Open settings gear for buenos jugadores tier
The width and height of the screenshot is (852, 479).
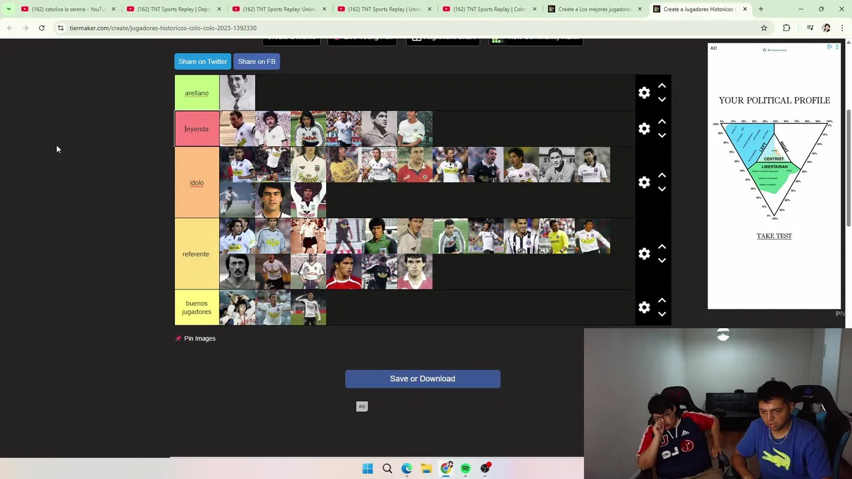[x=644, y=307]
